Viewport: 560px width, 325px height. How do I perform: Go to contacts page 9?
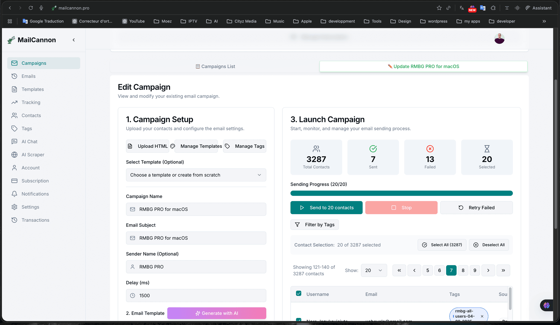[475, 270]
